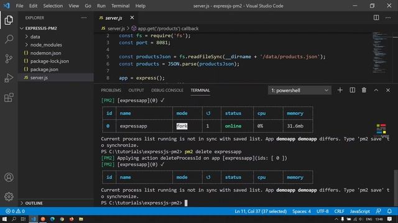Click the VS Code logo icon
The image size is (398, 223).
[7, 6]
